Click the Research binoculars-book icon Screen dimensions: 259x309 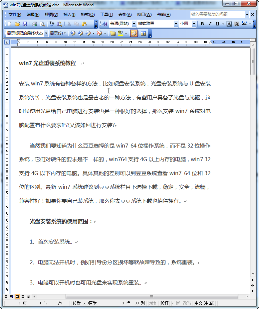[x=59, y=24]
